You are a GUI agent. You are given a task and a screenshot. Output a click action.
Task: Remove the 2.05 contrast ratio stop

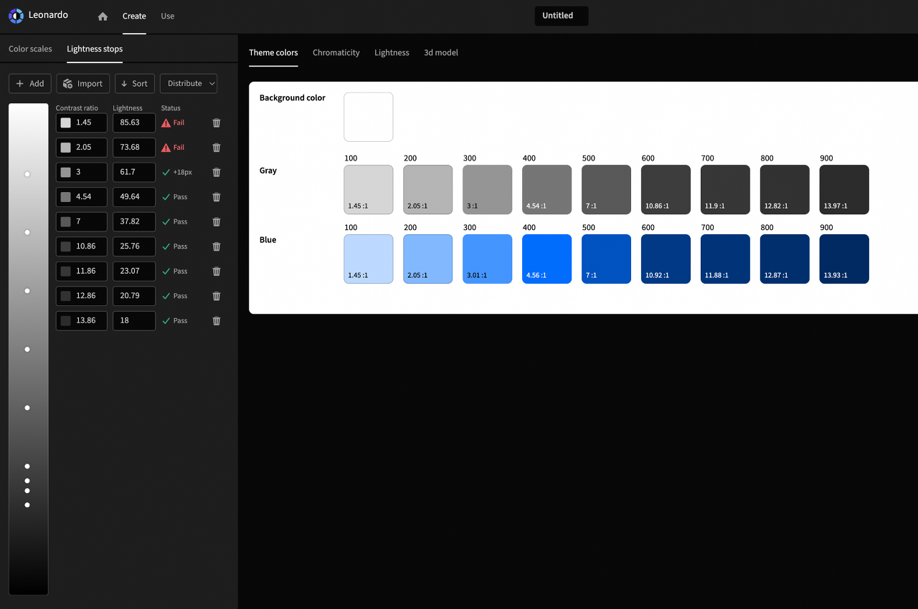[217, 148]
